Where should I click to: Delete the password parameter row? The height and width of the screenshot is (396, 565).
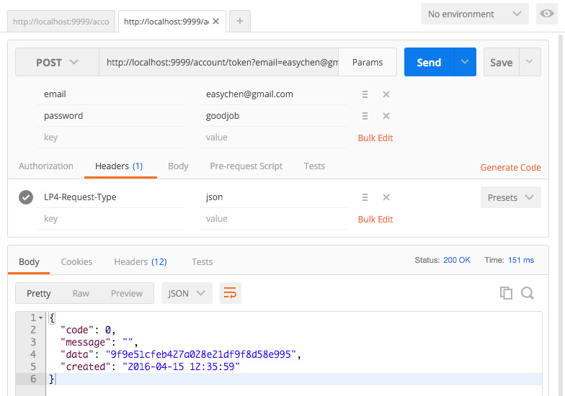coord(386,116)
